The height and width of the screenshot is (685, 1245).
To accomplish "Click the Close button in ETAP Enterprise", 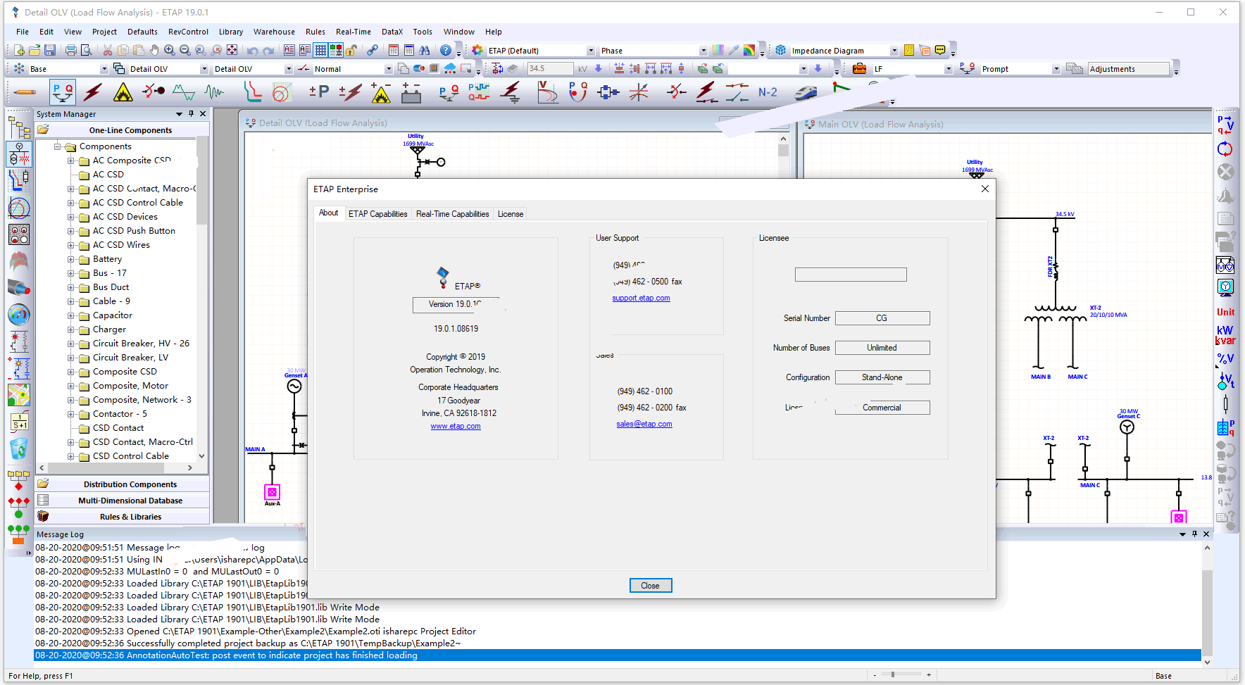I will [x=651, y=586].
